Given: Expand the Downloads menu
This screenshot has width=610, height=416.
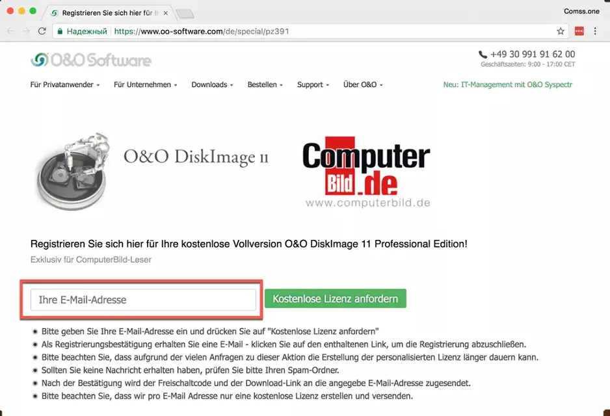Looking at the screenshot, I should pyautogui.click(x=213, y=84).
